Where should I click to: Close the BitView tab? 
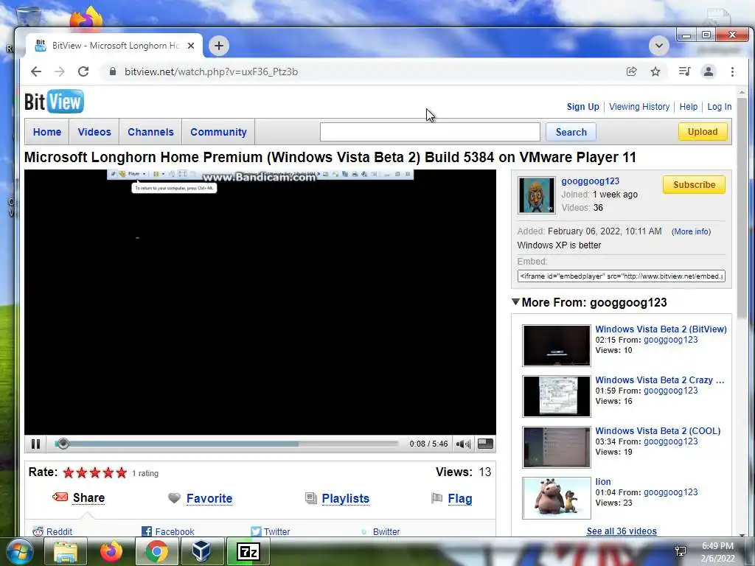191,46
